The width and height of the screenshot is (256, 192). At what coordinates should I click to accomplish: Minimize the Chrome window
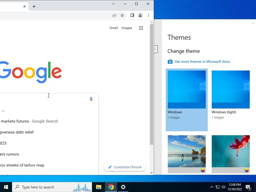click(x=125, y=4)
